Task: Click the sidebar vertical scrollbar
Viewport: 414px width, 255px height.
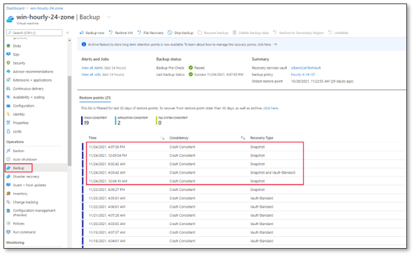Action: 69,121
